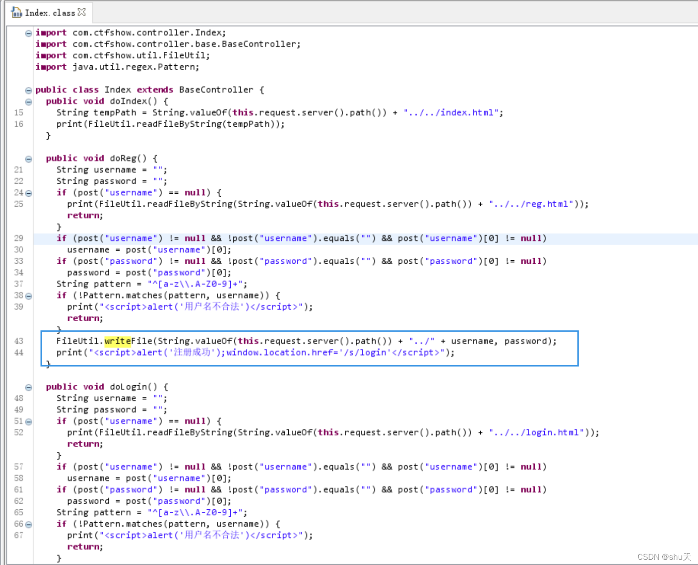Image resolution: width=698 pixels, height=565 pixels.
Task: Click 'import com.ctfshow.controller.Index;' line
Action: point(131,33)
